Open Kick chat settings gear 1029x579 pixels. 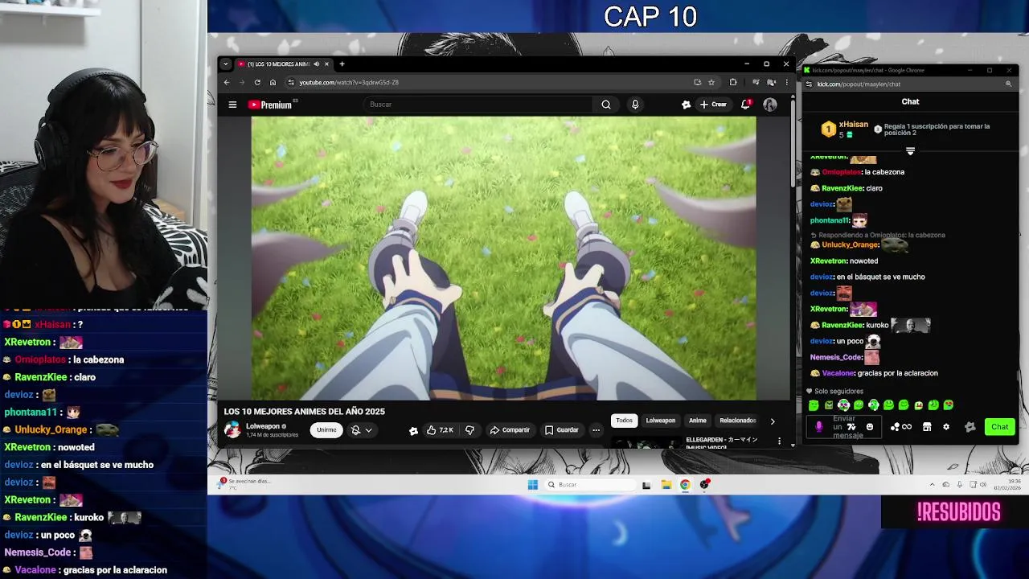click(x=946, y=427)
